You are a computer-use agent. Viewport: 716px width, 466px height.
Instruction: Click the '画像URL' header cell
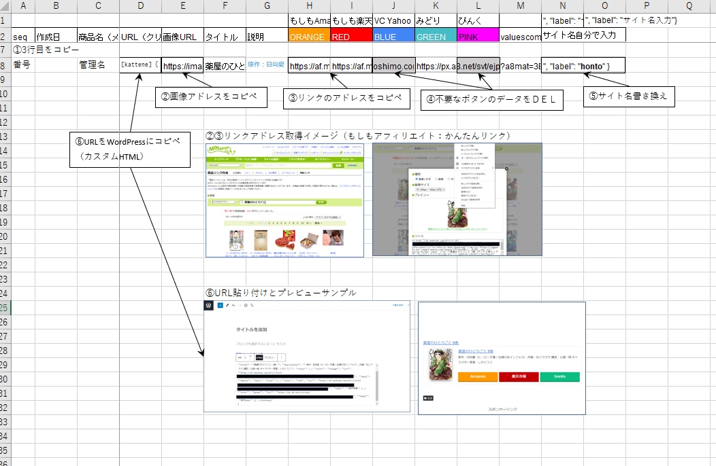point(182,37)
